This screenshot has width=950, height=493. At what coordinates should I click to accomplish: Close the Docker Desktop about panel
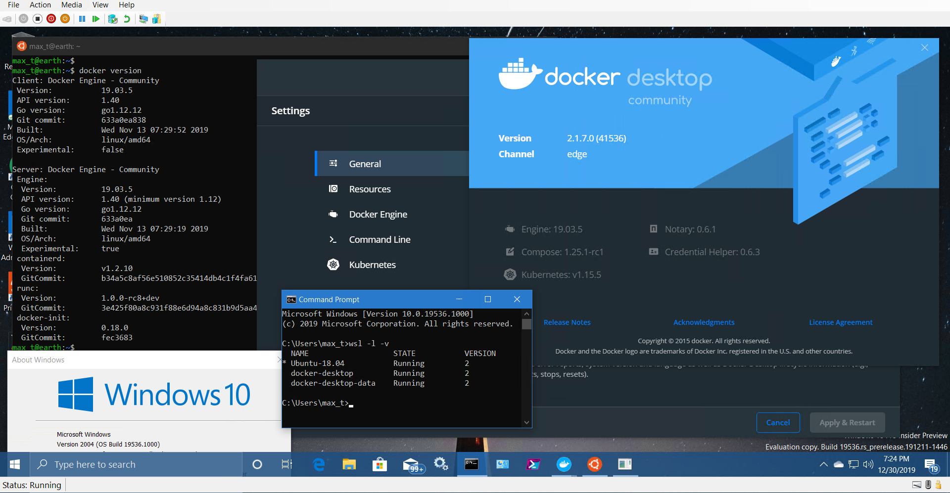click(x=925, y=47)
